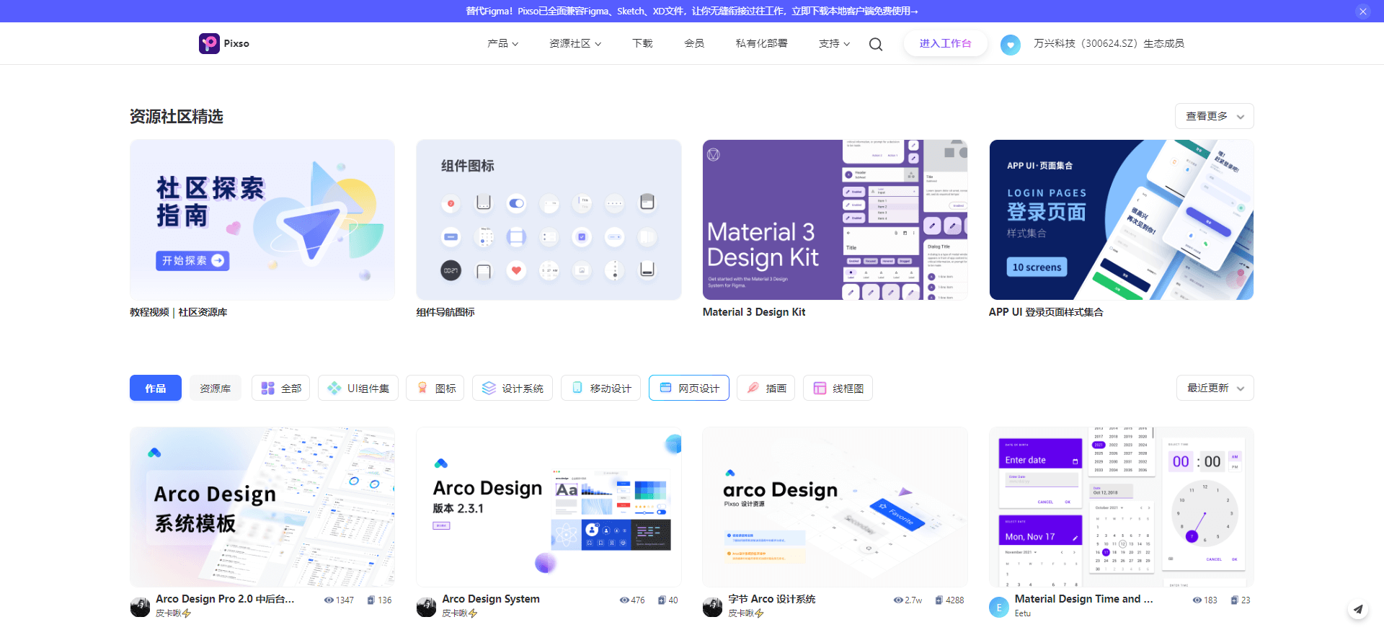Expand the 资源社区 menu

click(x=575, y=43)
